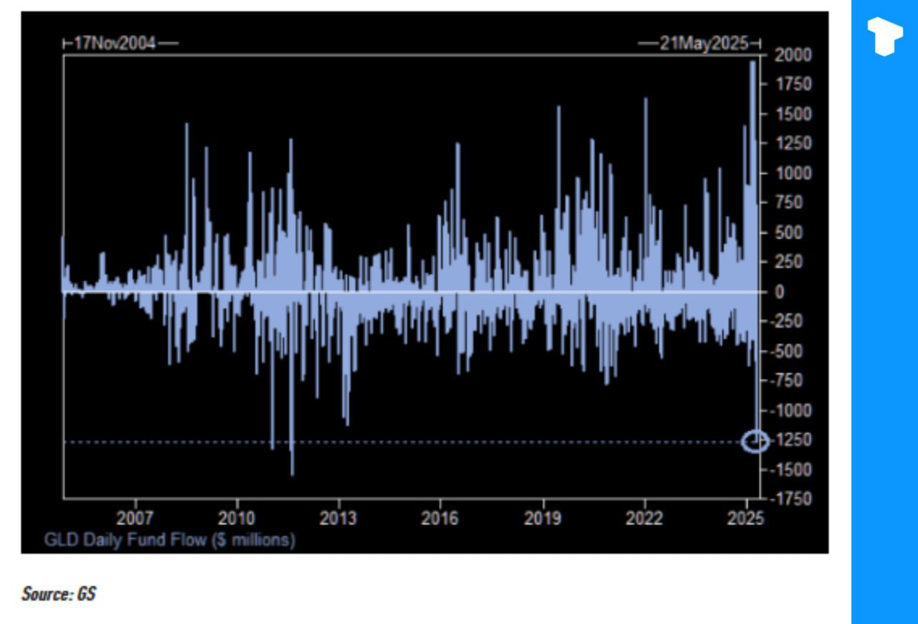Click the -1750 value on y-axis
Viewport: 918px width, 624px height.
click(x=793, y=498)
